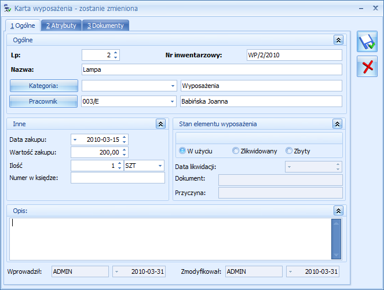384x290 pixels.
Task: Click the Opis scrollbar down arrow
Action: [x=336, y=255]
